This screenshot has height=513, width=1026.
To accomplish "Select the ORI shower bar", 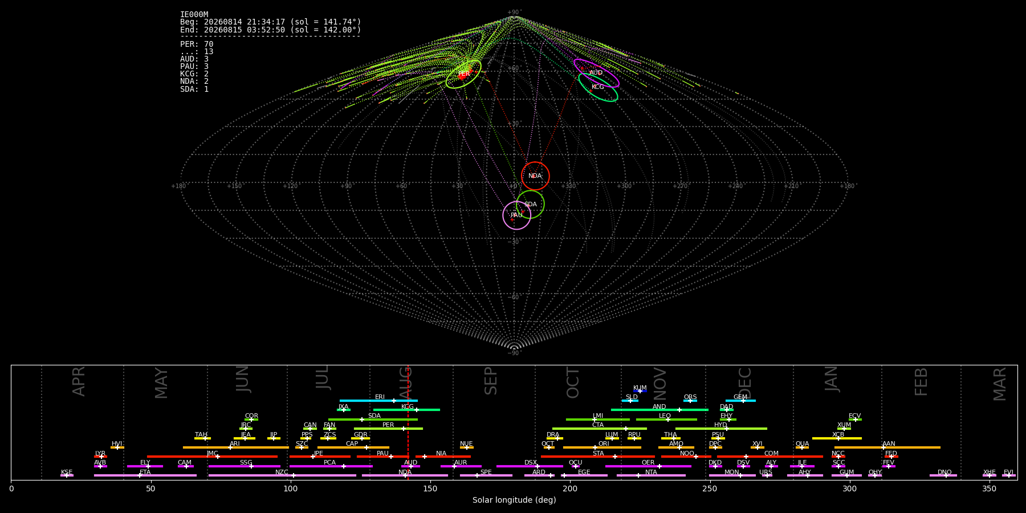I will (x=602, y=447).
